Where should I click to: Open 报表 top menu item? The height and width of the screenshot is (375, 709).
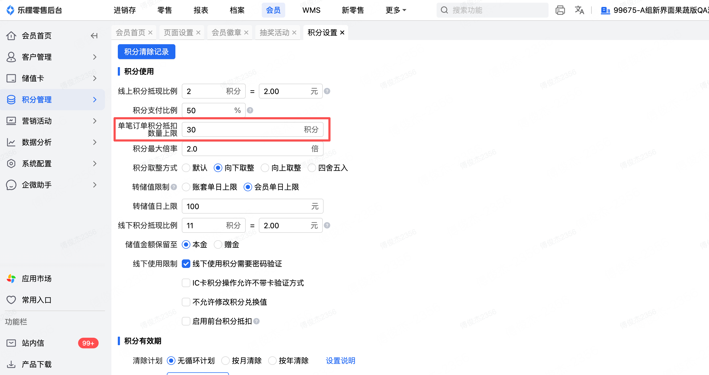pos(201,10)
